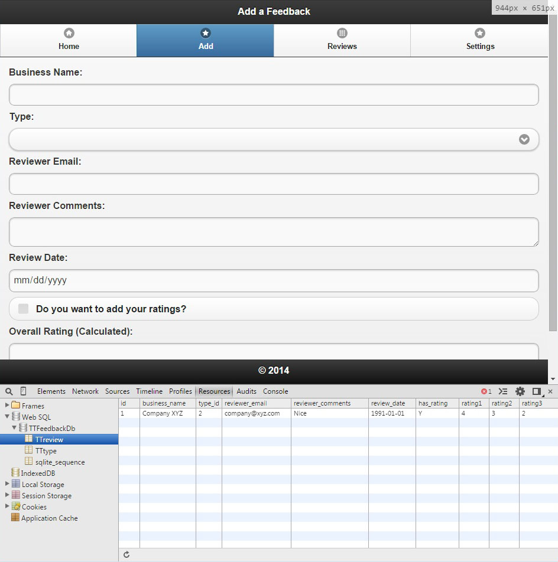Switch to the Reviews tab

(342, 40)
